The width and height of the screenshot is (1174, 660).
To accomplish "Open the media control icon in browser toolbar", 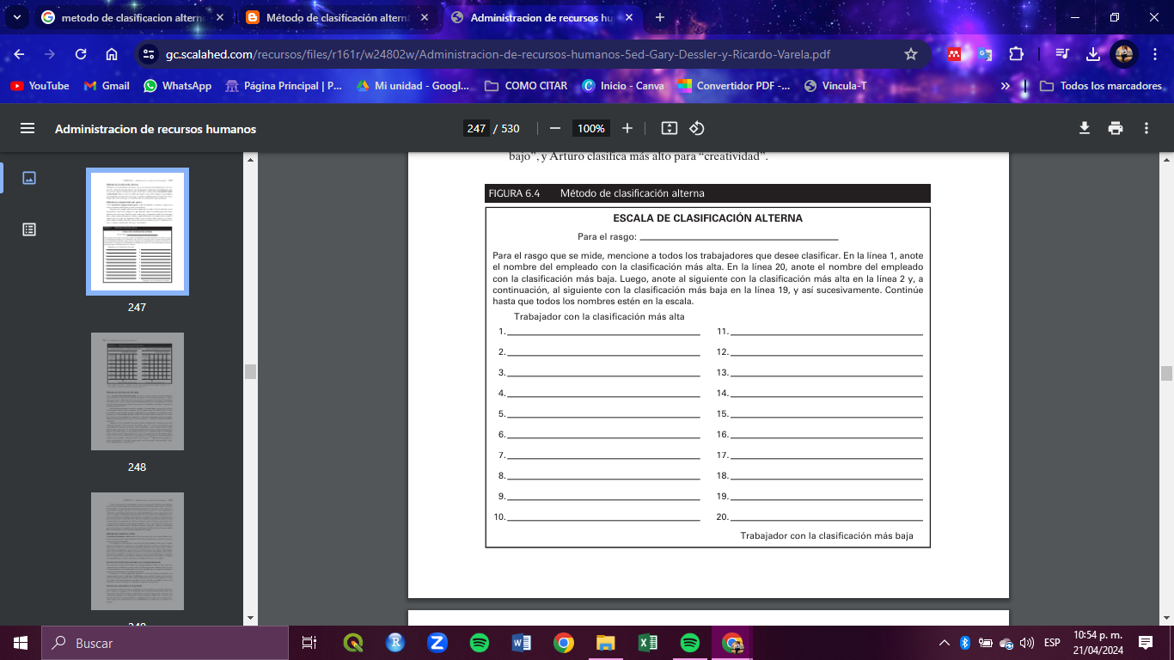I will pos(1062,54).
